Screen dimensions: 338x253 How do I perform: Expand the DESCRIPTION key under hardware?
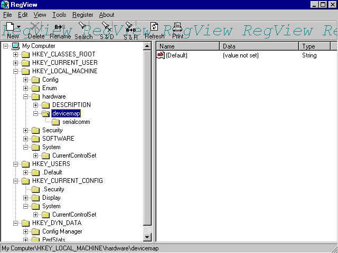(x=36, y=105)
